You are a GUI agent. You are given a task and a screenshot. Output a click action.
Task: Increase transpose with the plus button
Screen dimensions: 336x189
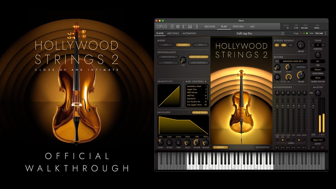323,45
